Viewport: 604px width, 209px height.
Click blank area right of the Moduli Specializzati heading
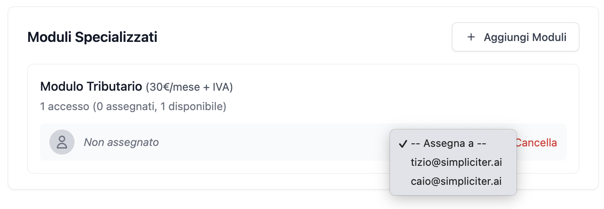(x=303, y=37)
